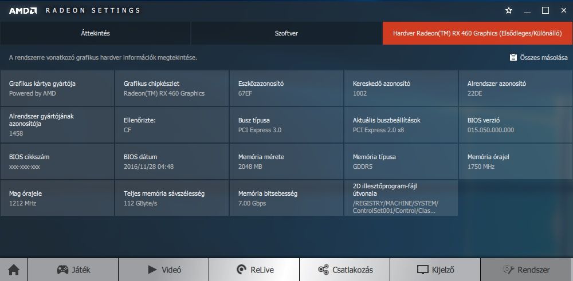Maximize the Radeon Settings window
This screenshot has height=281, width=573.
[x=545, y=10]
